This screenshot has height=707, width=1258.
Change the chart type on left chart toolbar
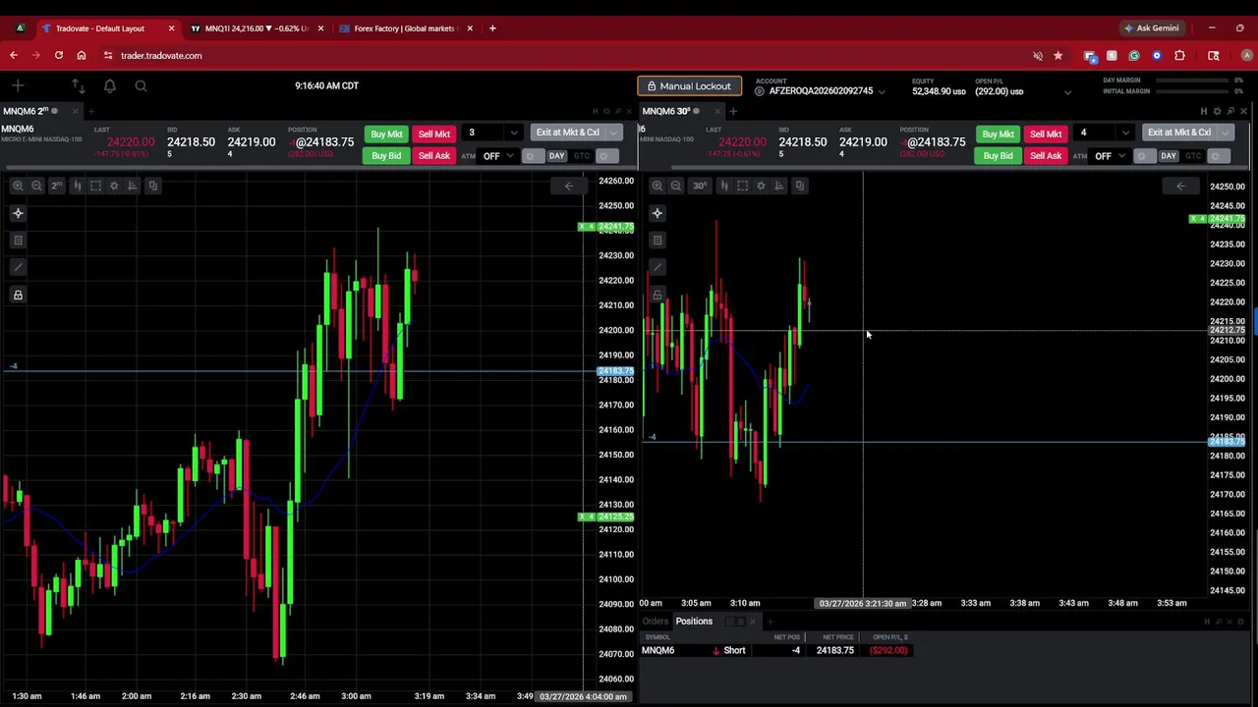pyautogui.click(x=77, y=186)
